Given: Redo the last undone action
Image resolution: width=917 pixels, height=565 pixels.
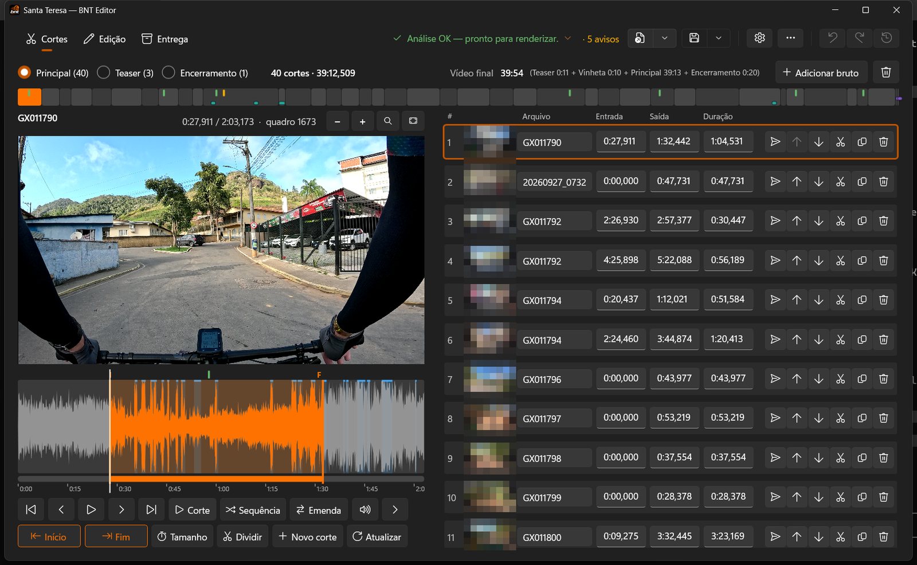Looking at the screenshot, I should [859, 38].
